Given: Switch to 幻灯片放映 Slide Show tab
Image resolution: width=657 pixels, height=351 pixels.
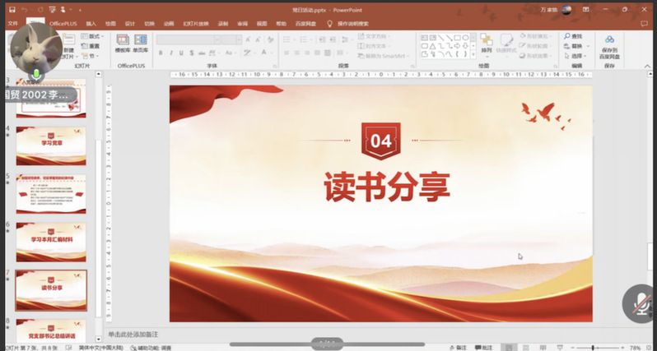Looking at the screenshot, I should (x=196, y=24).
